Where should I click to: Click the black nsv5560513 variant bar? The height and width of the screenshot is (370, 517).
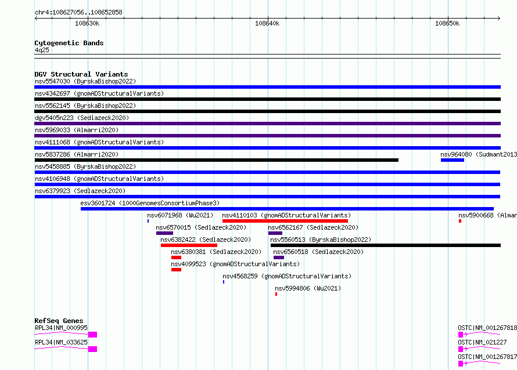click(386, 245)
